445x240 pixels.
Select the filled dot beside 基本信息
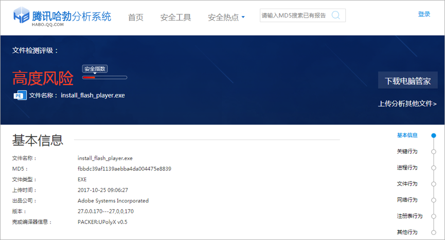tap(434, 135)
